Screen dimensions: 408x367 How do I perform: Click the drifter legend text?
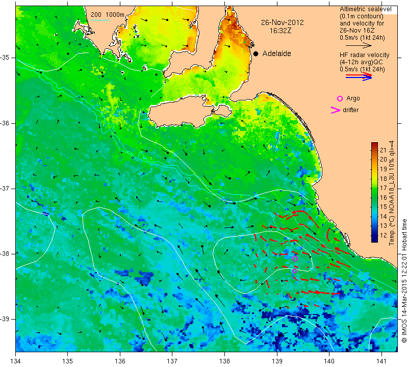tap(350, 110)
